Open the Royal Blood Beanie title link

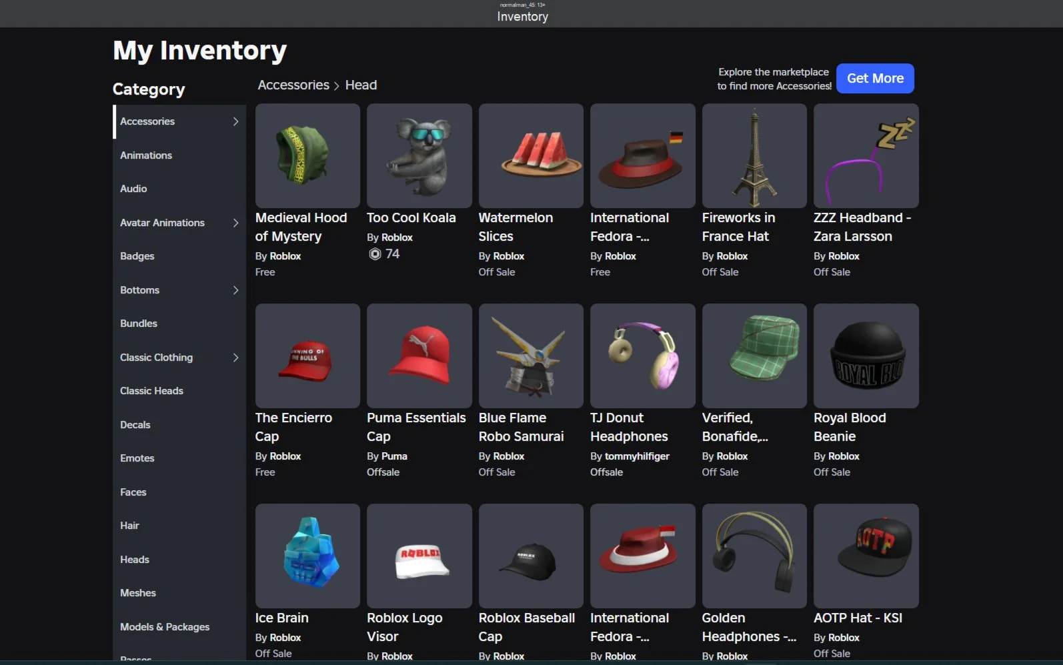tap(850, 428)
